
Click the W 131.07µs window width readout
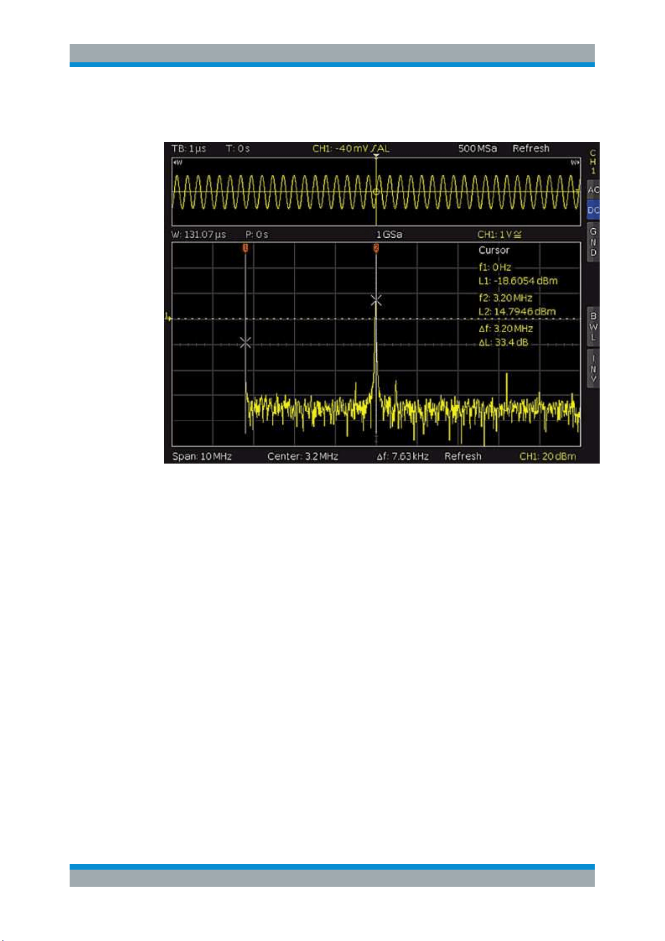198,235
